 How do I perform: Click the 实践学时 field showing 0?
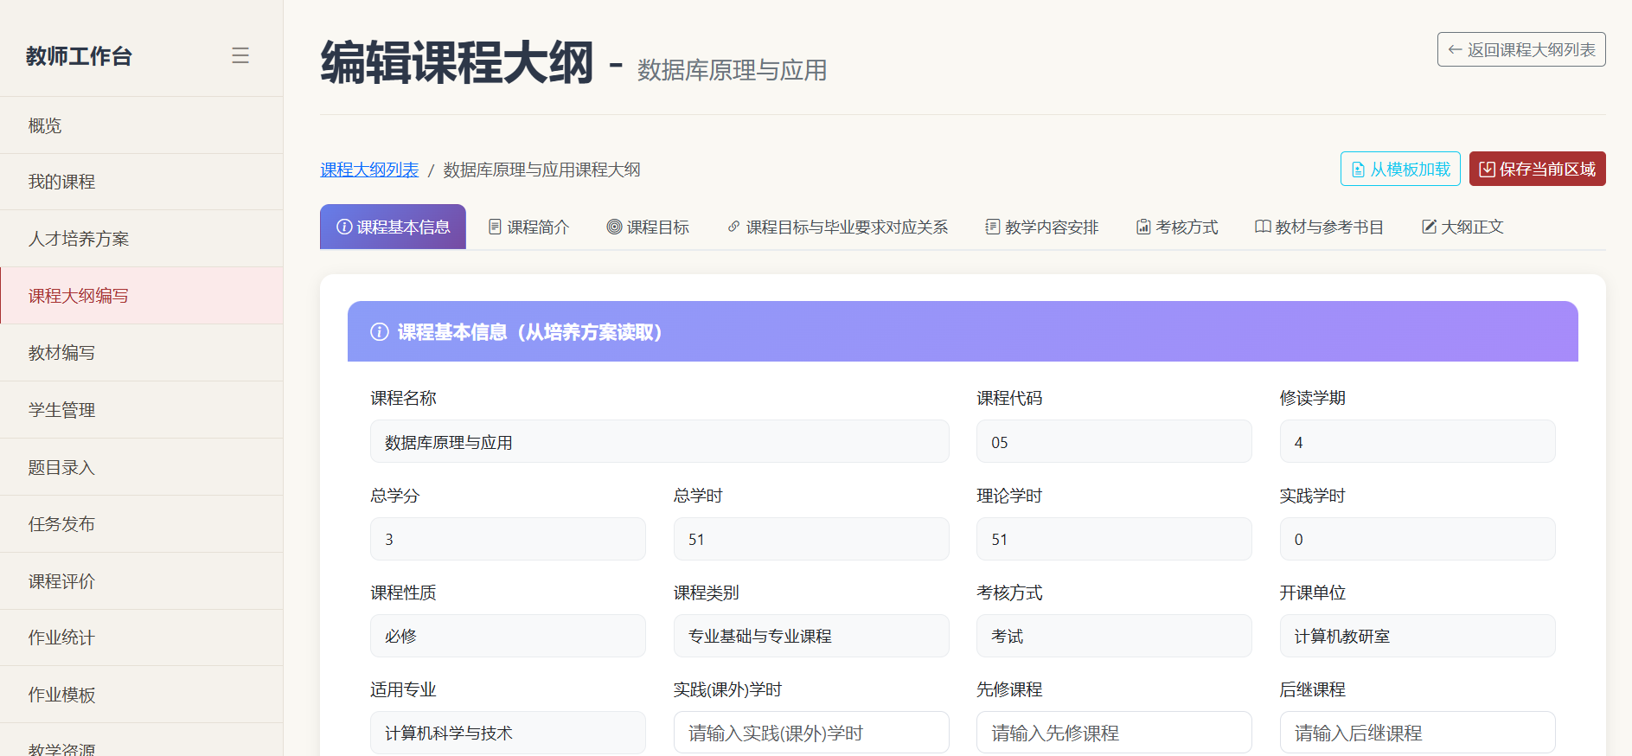coord(1418,539)
